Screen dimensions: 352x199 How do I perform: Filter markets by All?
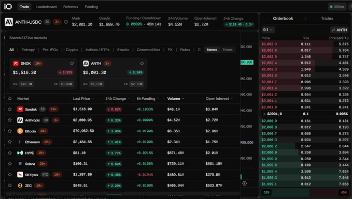click(x=11, y=50)
